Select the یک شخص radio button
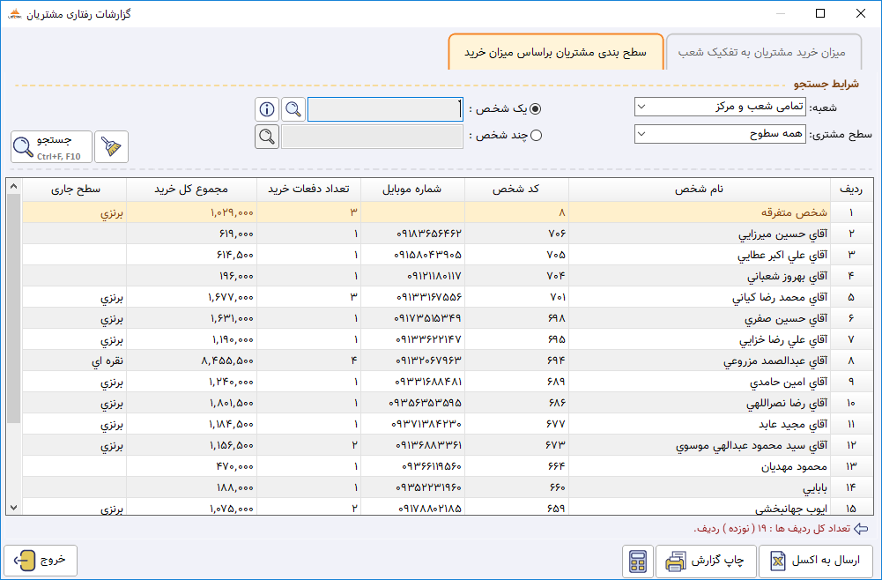 pos(536,109)
